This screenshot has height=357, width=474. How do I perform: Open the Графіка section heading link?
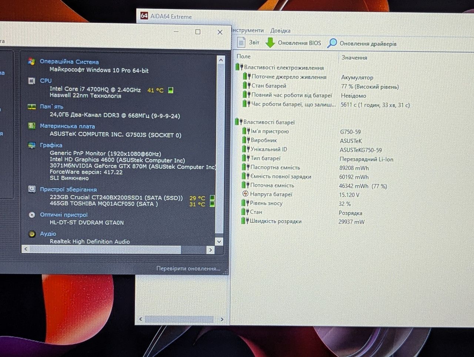[x=51, y=145]
